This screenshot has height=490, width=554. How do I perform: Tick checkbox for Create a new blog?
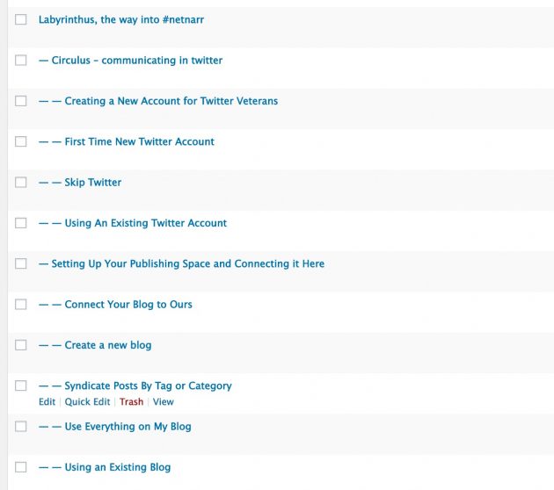point(21,345)
